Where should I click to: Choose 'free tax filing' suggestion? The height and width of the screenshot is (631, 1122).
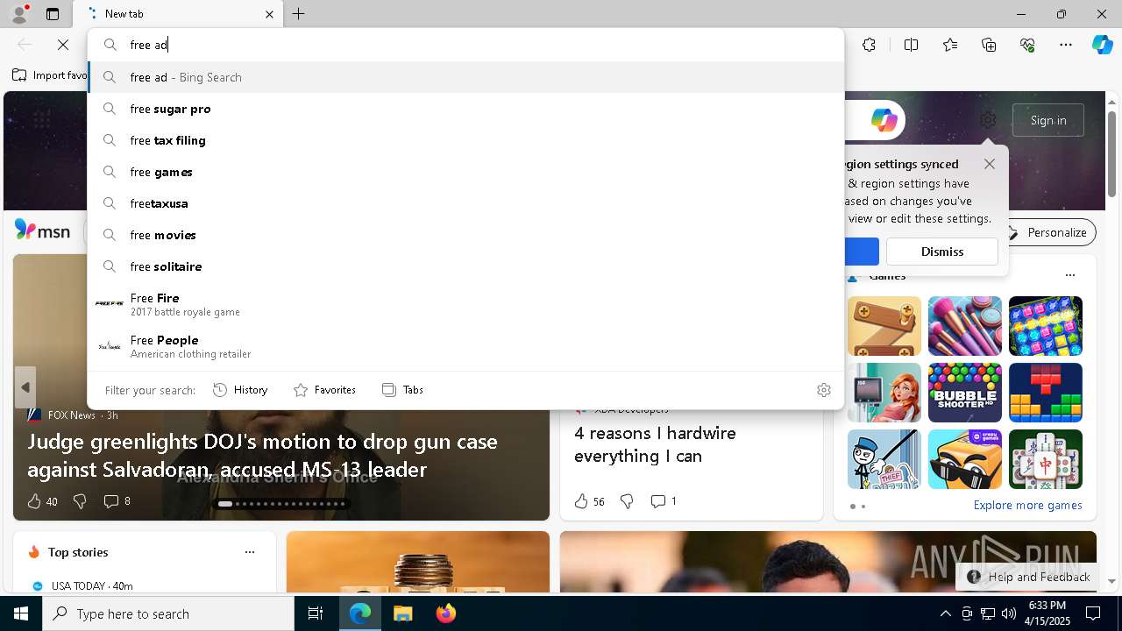coord(465,140)
